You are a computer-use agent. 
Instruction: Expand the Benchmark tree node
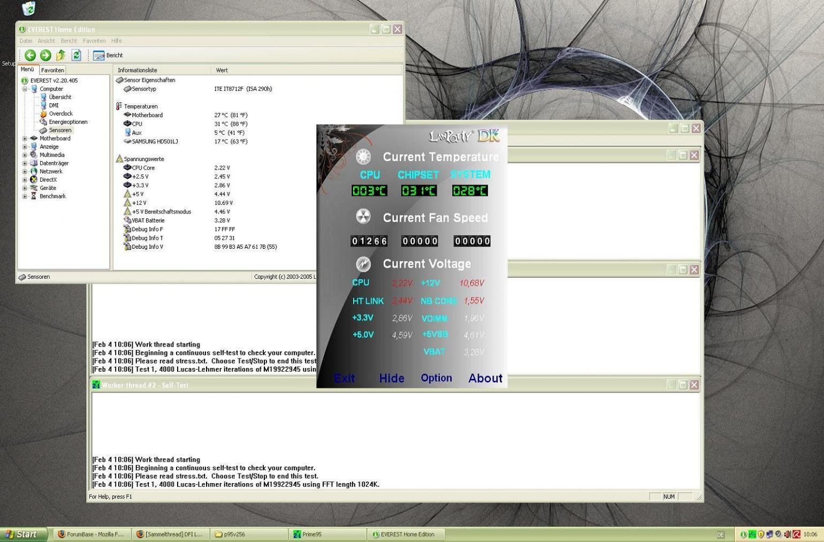(25, 196)
